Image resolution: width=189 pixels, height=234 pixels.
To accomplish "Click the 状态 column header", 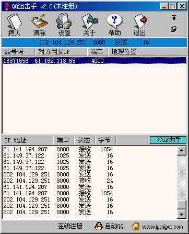I will 85,140.
